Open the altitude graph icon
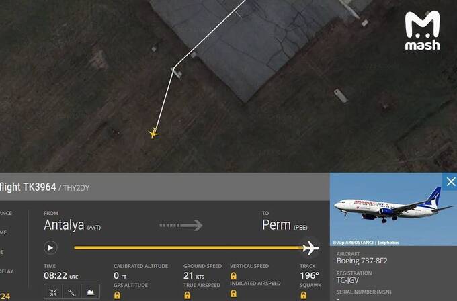The image size is (457, 301). click(90, 292)
